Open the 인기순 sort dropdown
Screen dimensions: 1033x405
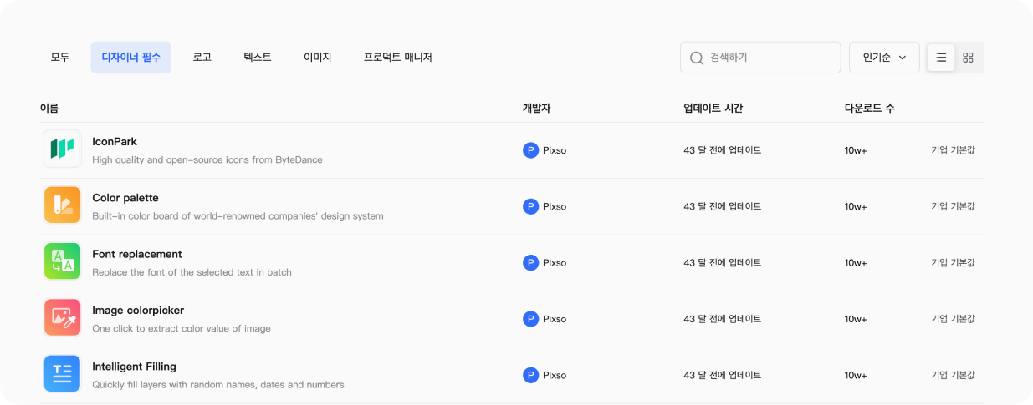tap(884, 58)
